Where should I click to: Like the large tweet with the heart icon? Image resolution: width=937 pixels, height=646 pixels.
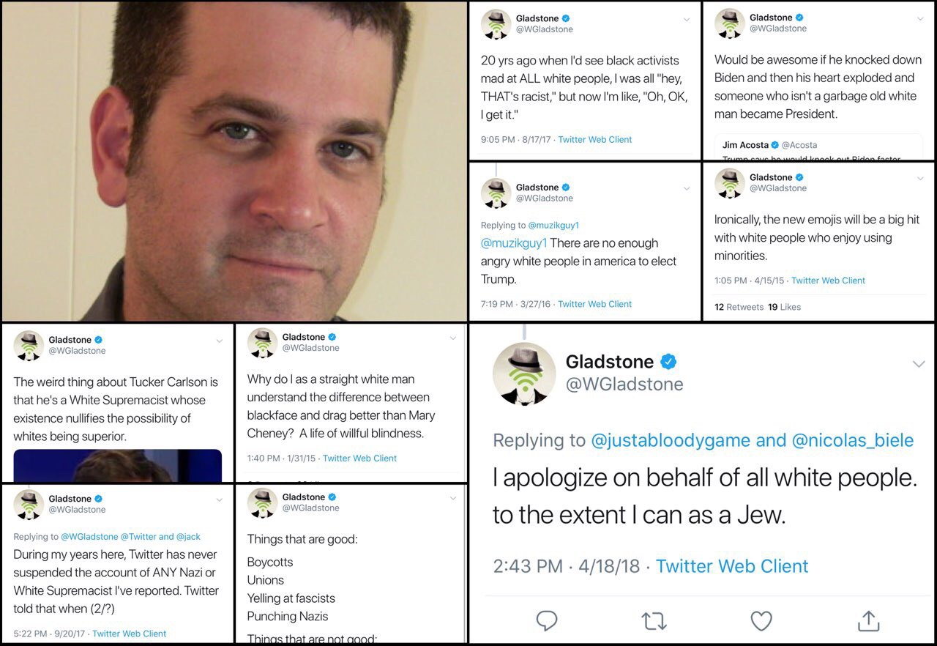(761, 621)
